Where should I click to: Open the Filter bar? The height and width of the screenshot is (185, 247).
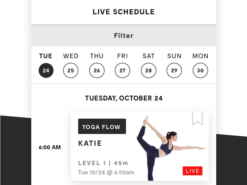pos(123,36)
